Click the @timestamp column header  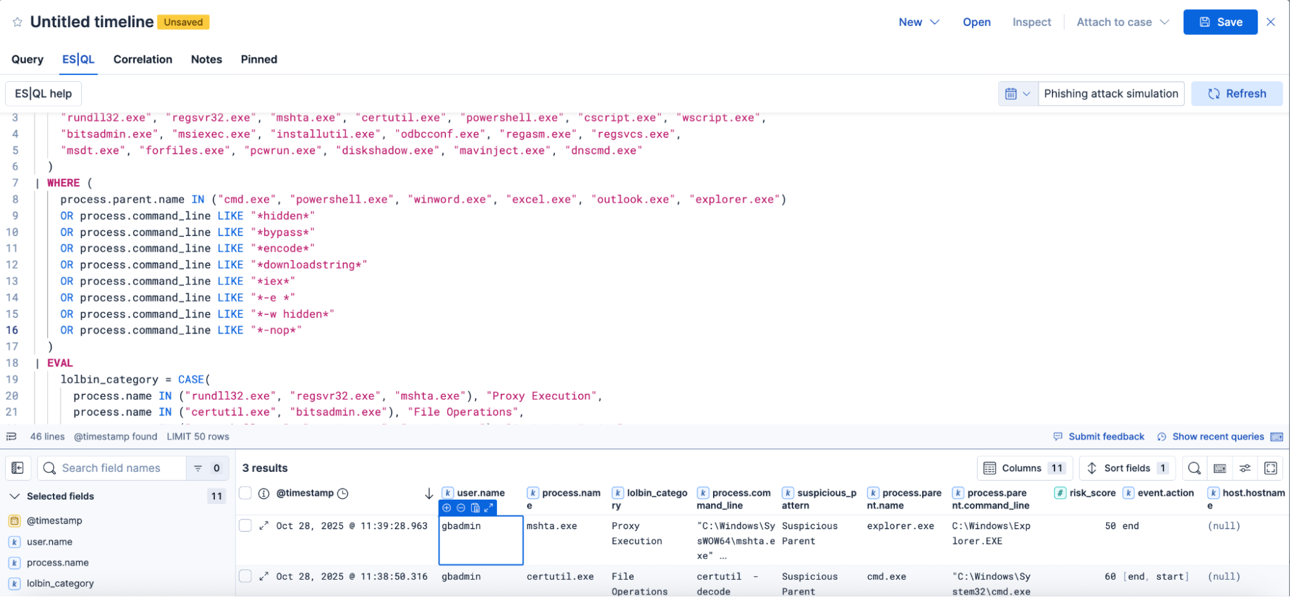click(x=305, y=493)
